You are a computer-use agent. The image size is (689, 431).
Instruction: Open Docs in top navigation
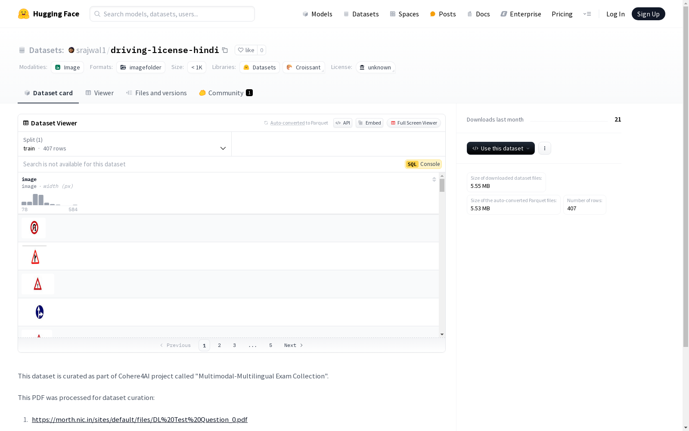(478, 14)
